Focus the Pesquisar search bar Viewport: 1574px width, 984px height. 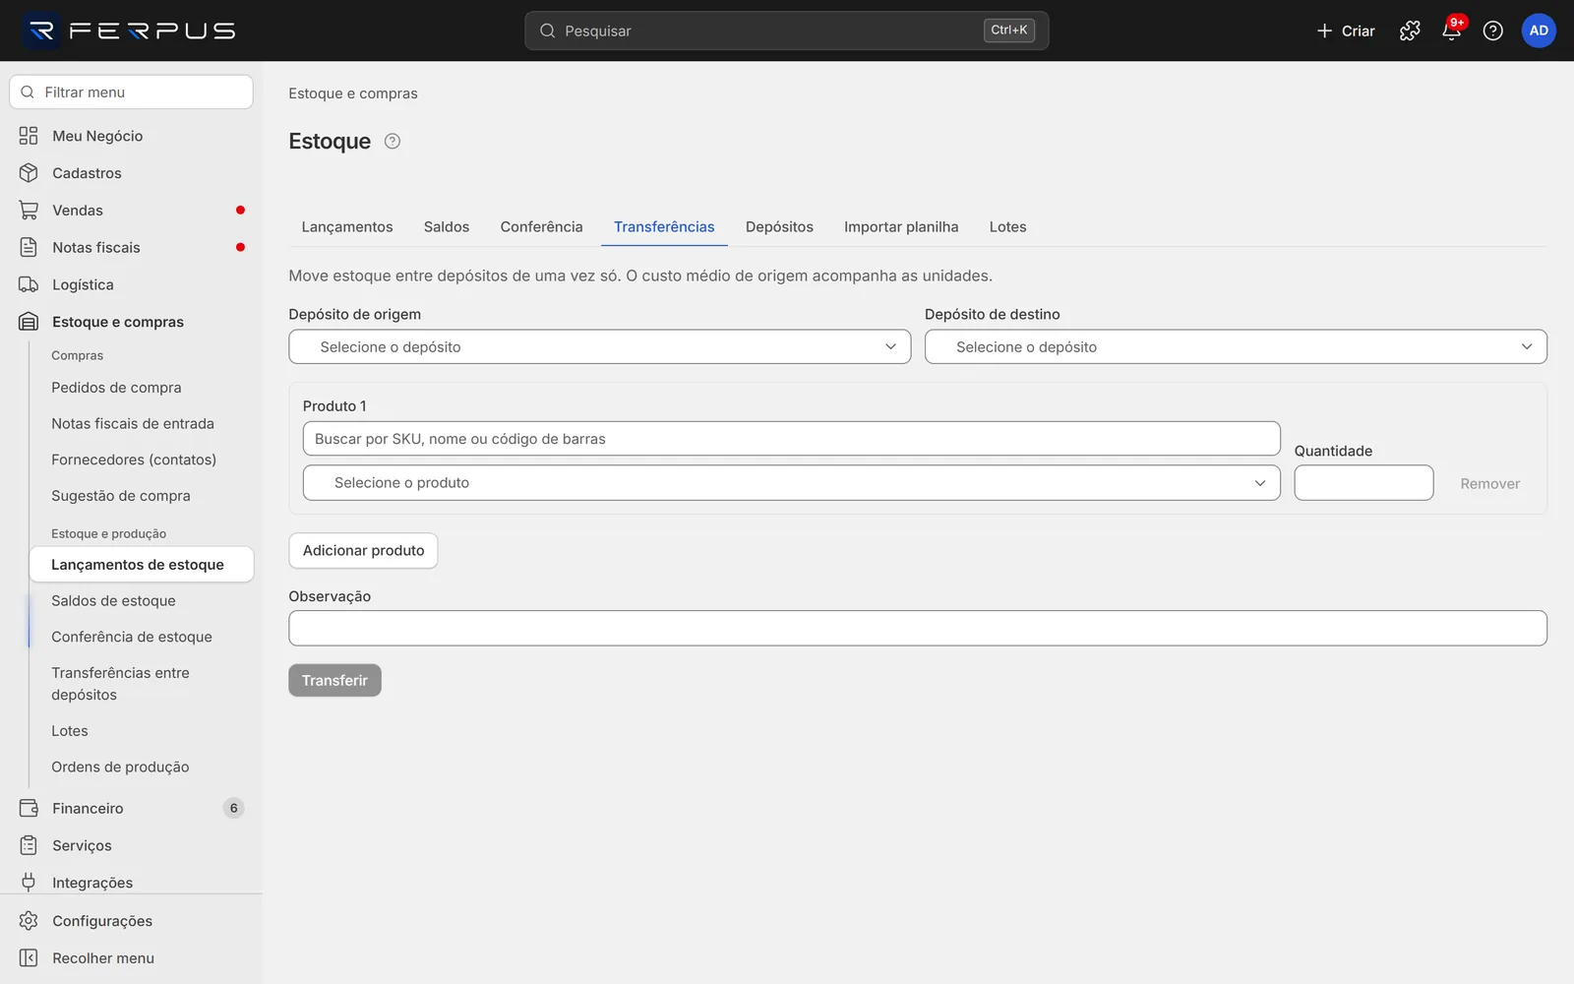pos(787,31)
